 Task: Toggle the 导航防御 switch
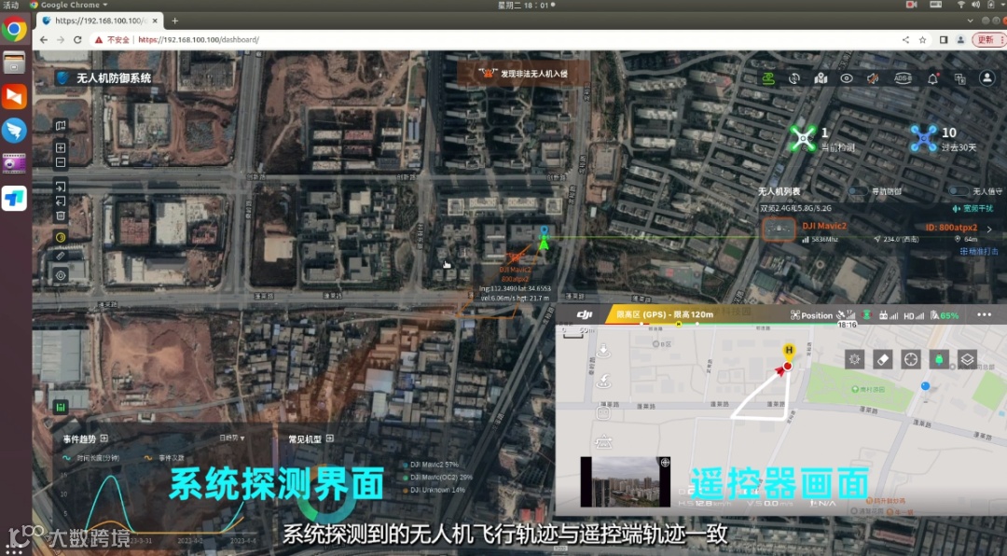tap(858, 191)
